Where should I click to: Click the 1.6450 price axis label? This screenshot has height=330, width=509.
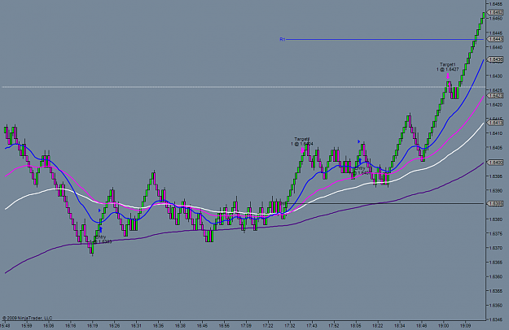[497, 19]
